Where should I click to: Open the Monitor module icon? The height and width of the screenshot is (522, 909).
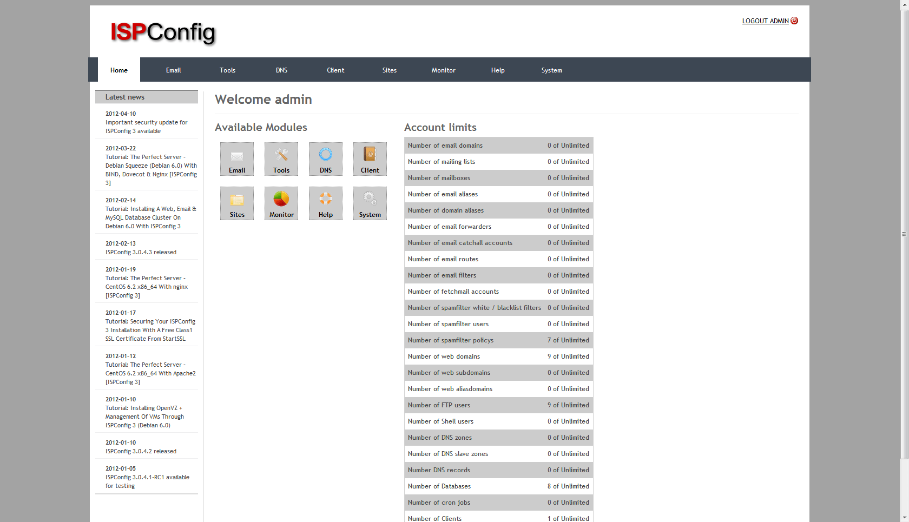click(281, 203)
